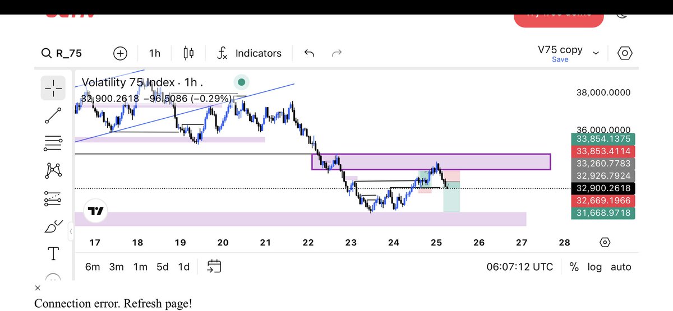Viewport: 673px width, 311px height.
Task: Undo the last chart action
Action: (x=309, y=53)
